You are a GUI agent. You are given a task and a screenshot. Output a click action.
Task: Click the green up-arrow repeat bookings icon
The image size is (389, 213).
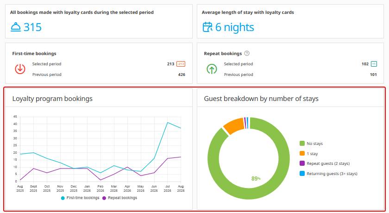pyautogui.click(x=212, y=69)
